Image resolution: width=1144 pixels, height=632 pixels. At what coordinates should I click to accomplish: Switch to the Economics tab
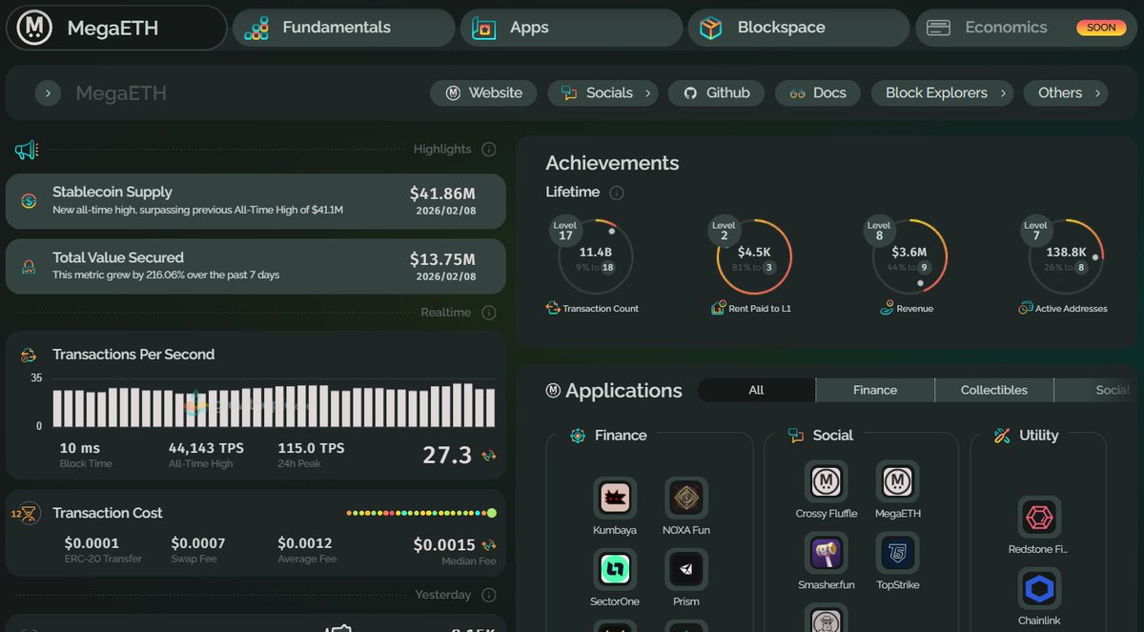tap(1027, 28)
